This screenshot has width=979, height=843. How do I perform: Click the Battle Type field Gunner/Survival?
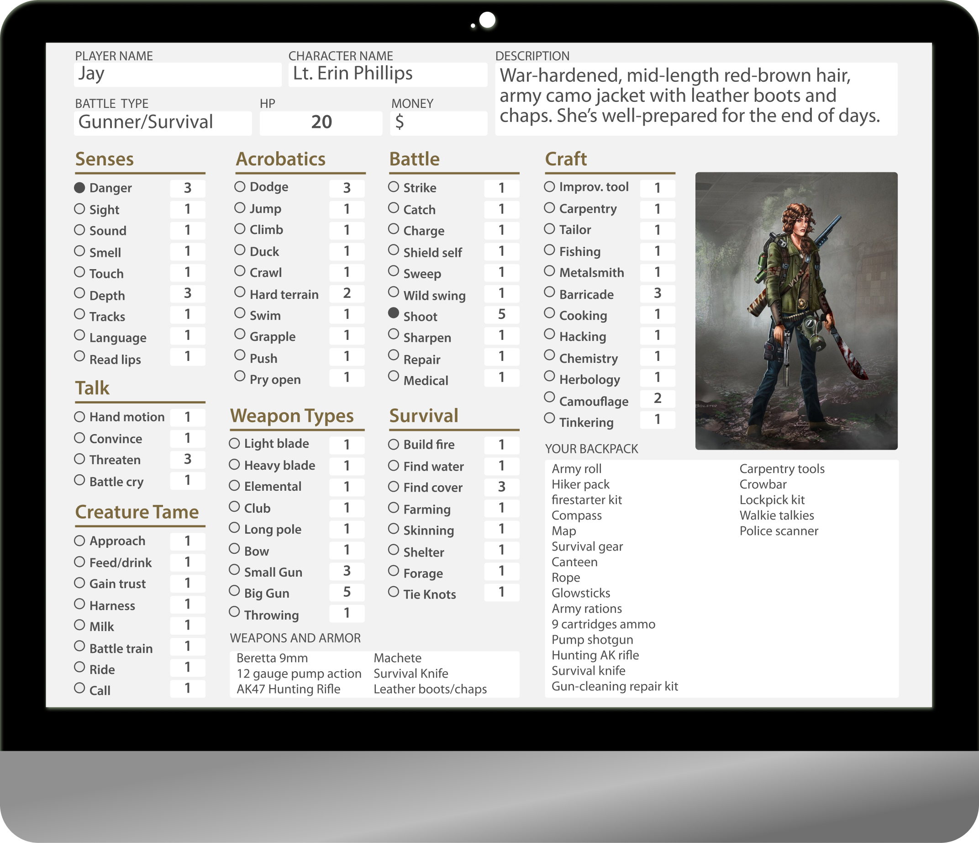click(163, 123)
